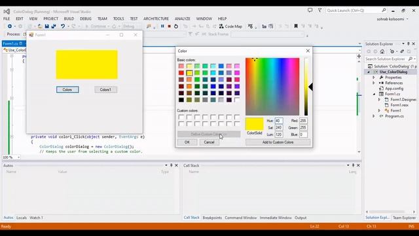Switch to the Team Explorer tab
Viewport: 419px width, 236px height.
[x=404, y=218]
